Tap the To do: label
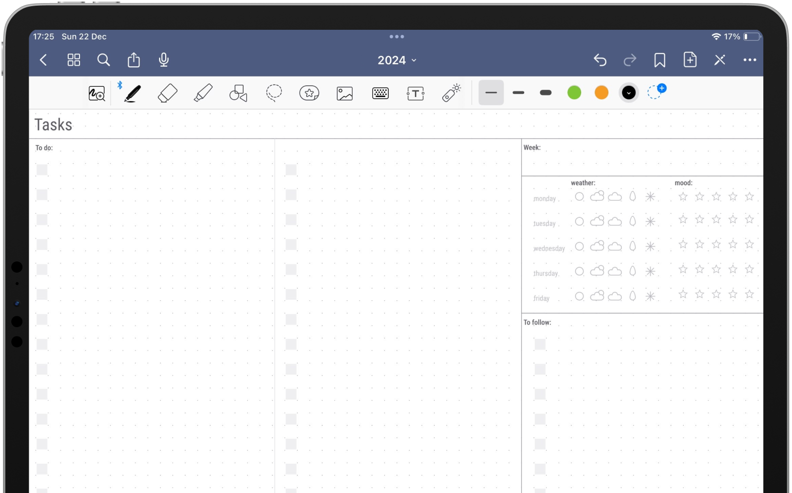 tap(44, 148)
